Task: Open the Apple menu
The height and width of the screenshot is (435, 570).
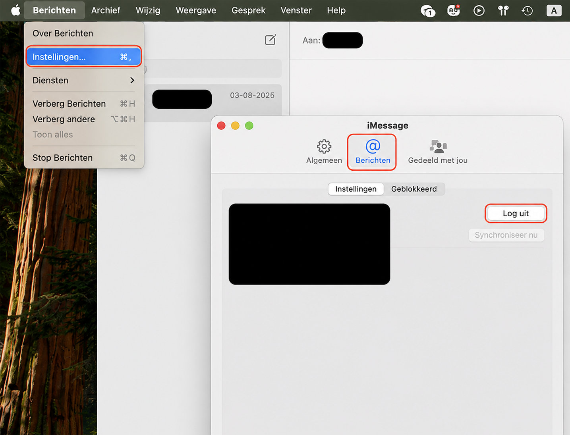Action: [x=15, y=10]
